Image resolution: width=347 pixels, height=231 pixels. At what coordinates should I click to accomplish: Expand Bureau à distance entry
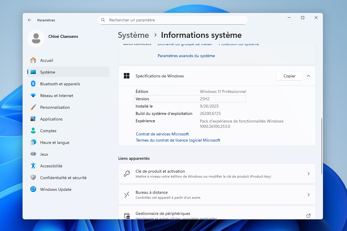[x=308, y=195]
